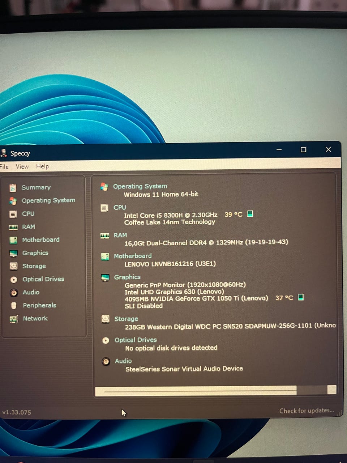Click the Optical Drives disc icon in summary pane
347x463 pixels.
[x=106, y=340]
